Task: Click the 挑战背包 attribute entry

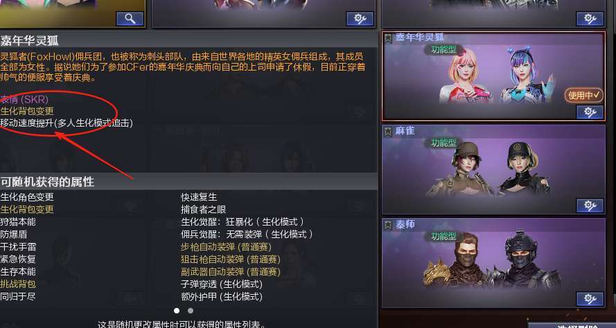Action: point(18,284)
